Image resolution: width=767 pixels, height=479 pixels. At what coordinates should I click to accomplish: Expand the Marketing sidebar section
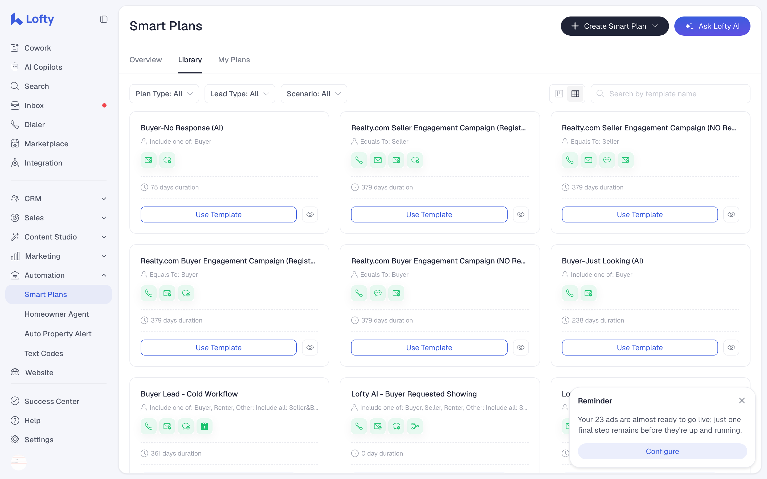point(59,256)
